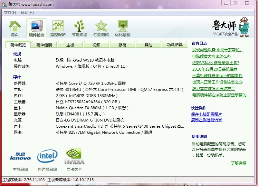Switch to the 硬件健康 tab
The image size is (258, 186).
(x=44, y=45)
